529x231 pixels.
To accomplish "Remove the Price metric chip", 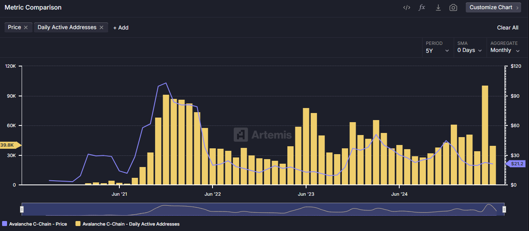I will [x=26, y=27].
